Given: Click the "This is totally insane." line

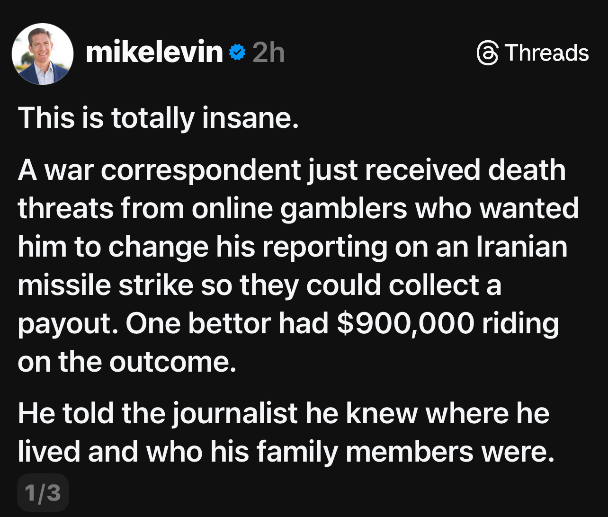Looking at the screenshot, I should pos(159,117).
